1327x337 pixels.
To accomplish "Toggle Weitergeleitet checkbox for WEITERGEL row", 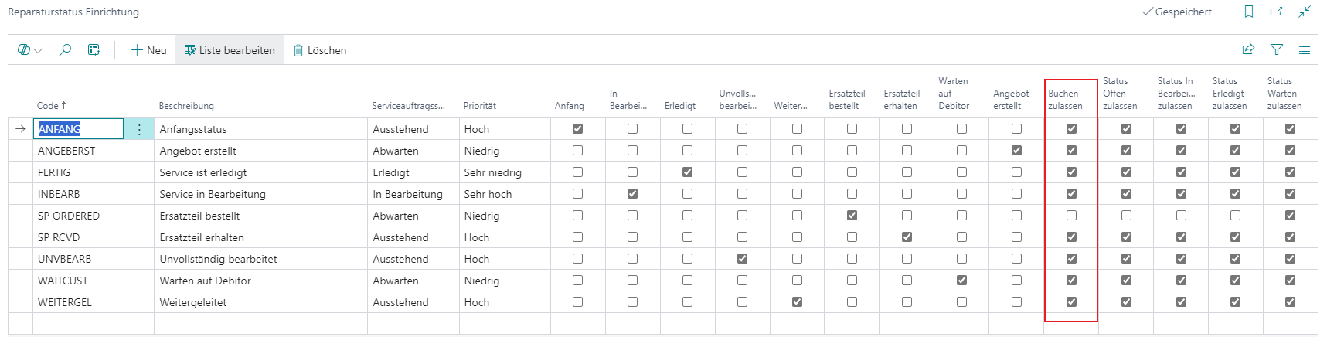I will point(797,302).
